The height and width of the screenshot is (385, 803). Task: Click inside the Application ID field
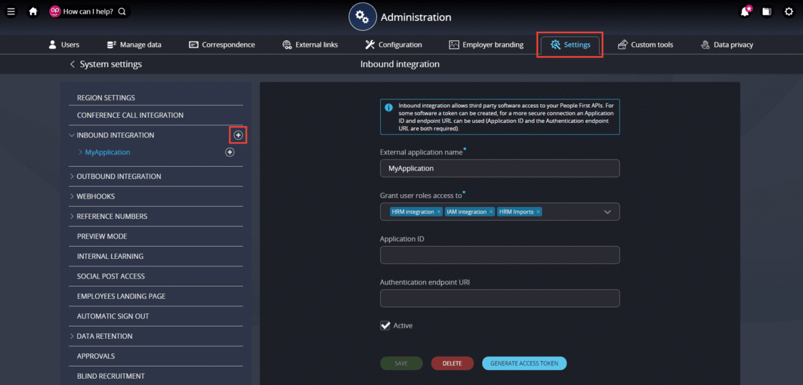499,255
